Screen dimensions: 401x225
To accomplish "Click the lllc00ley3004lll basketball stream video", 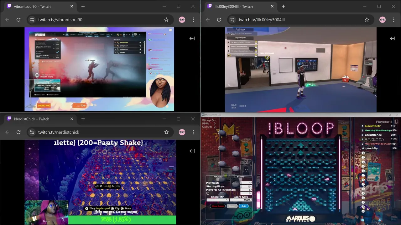I will (301, 70).
